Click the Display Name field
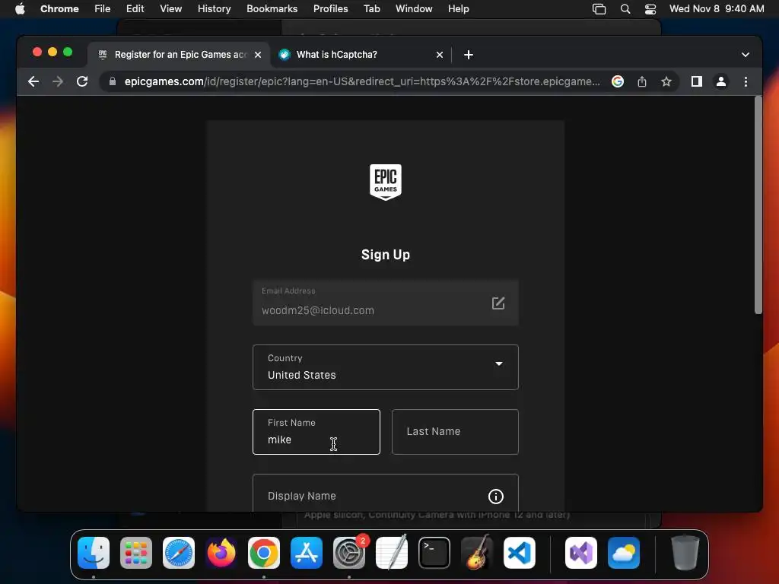The height and width of the screenshot is (584, 779). (x=386, y=493)
